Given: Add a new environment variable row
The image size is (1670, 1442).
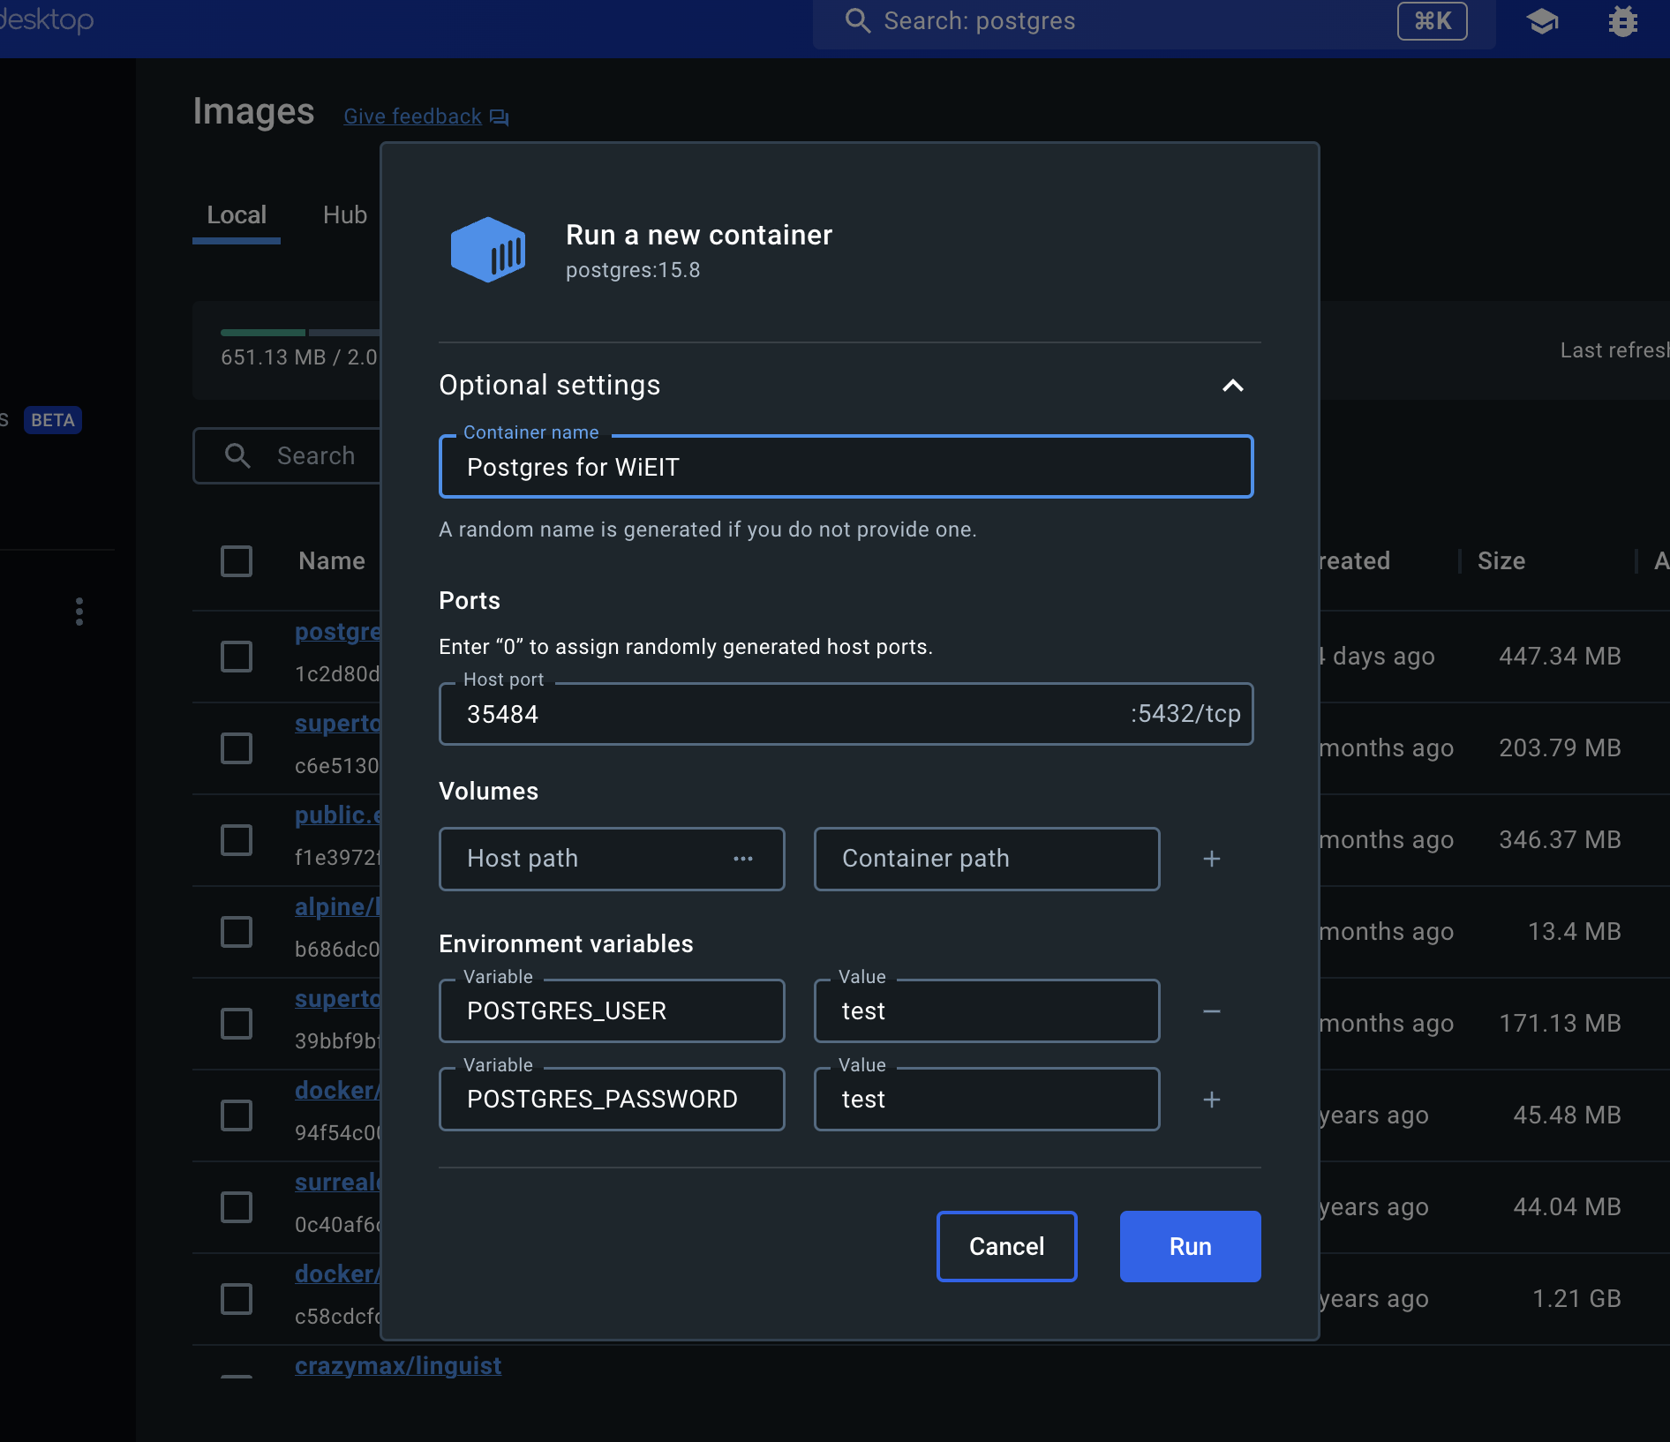Looking at the screenshot, I should pos(1212,1100).
